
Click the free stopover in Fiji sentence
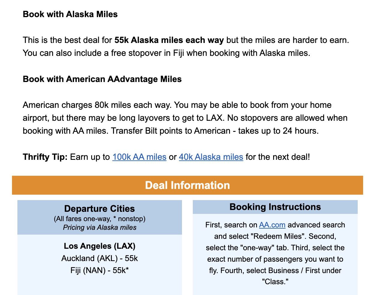click(166, 53)
